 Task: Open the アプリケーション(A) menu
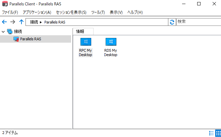click(x=37, y=12)
